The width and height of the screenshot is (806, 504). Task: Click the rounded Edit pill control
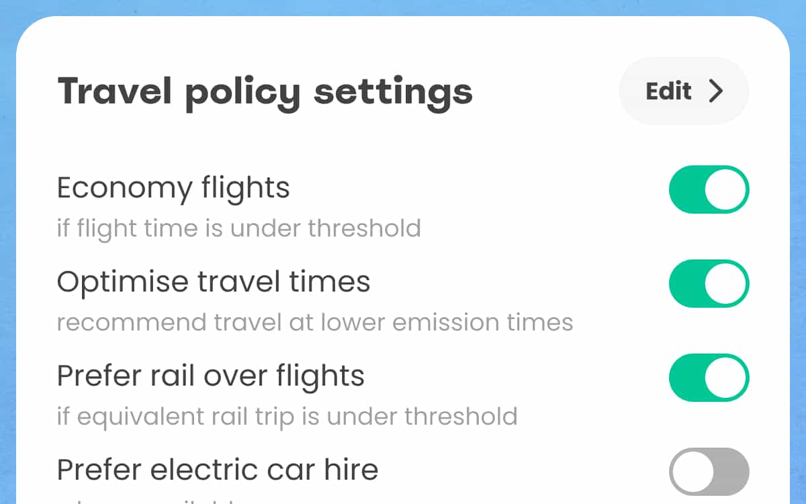pos(683,91)
